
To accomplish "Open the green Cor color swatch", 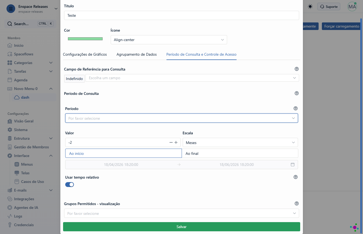I will (x=85, y=39).
